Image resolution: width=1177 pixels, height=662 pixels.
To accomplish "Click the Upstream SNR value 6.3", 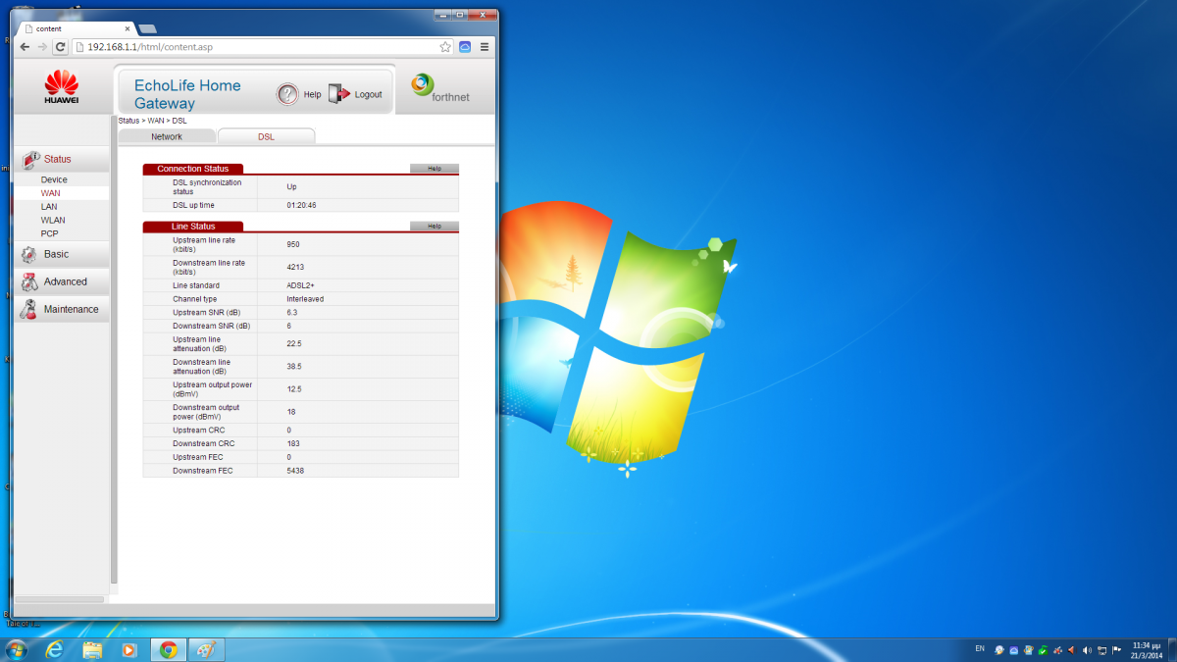I will click(x=291, y=312).
